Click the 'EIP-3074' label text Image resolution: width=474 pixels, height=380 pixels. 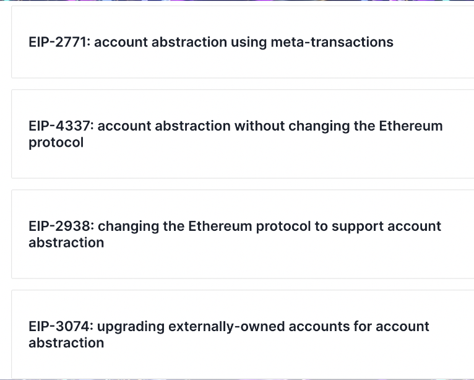click(61, 327)
